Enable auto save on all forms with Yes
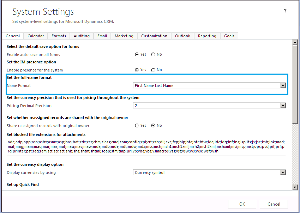The height and width of the screenshot is (213, 300). point(137,54)
